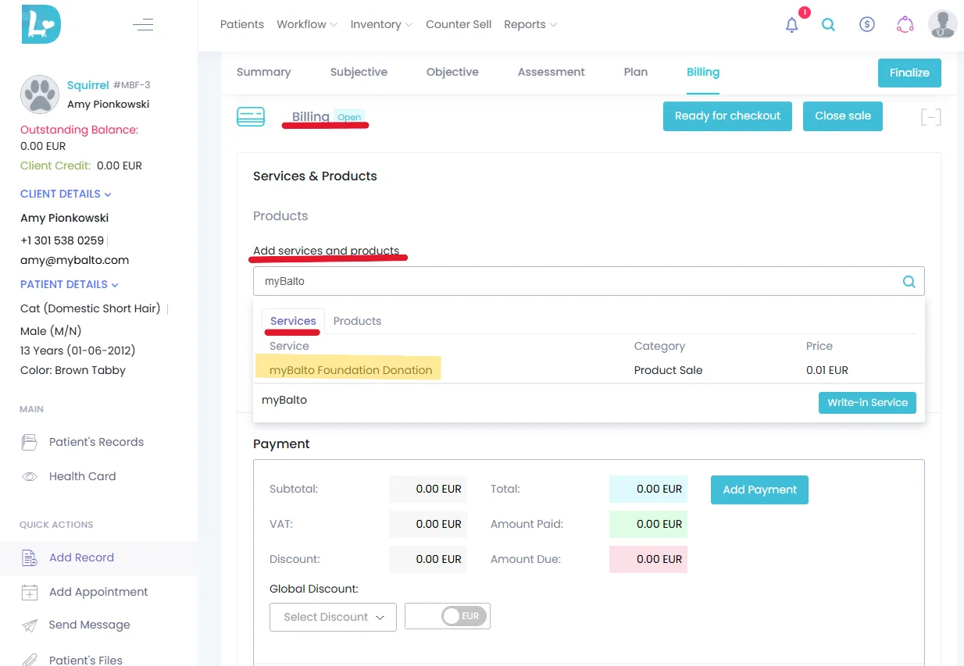This screenshot has width=964, height=666.
Task: Click the Subtotal 0.00 EUR field
Action: (x=428, y=489)
